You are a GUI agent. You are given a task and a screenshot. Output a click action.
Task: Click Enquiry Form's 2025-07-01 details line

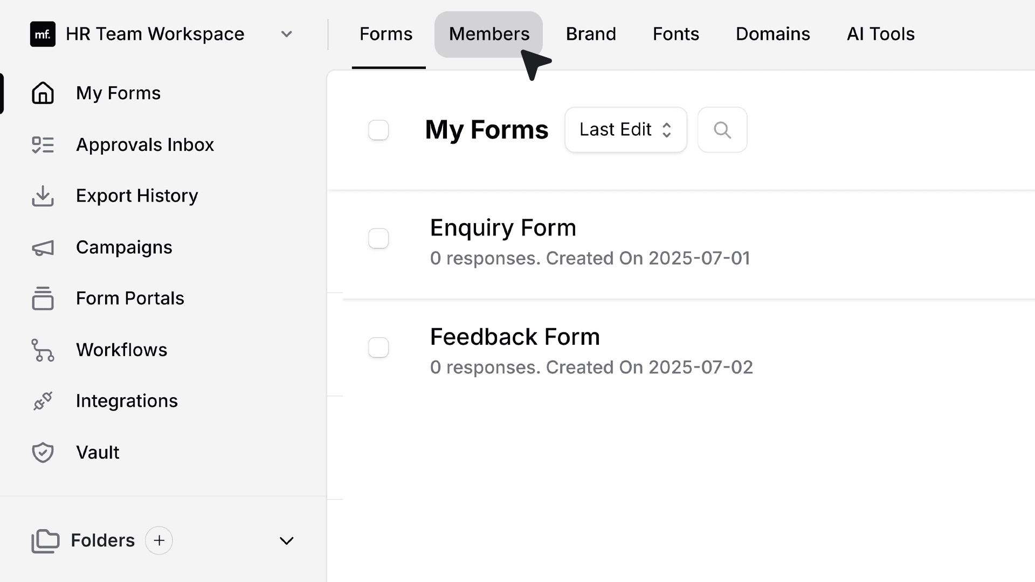pos(590,258)
